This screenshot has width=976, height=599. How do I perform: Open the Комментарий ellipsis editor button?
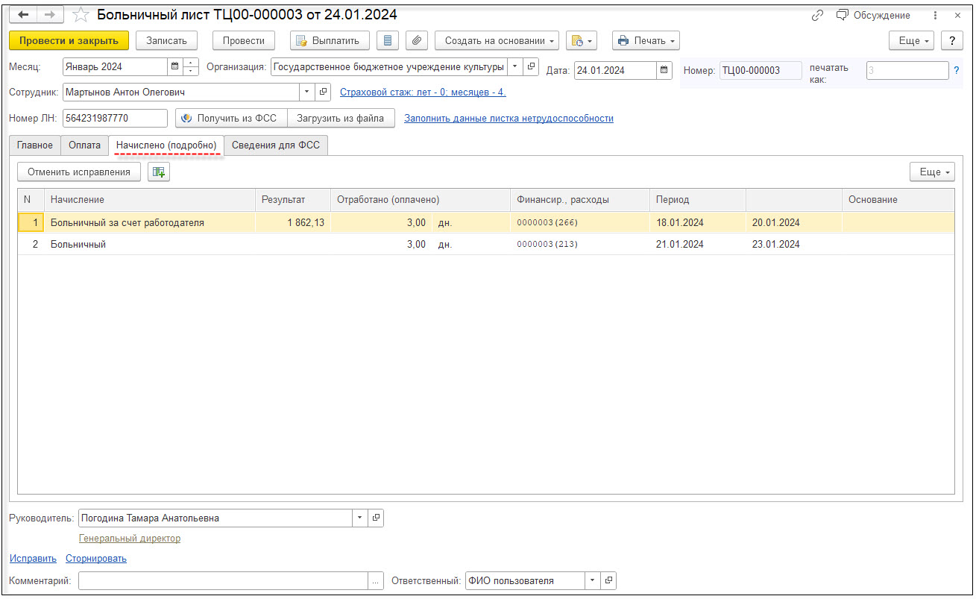coord(377,580)
